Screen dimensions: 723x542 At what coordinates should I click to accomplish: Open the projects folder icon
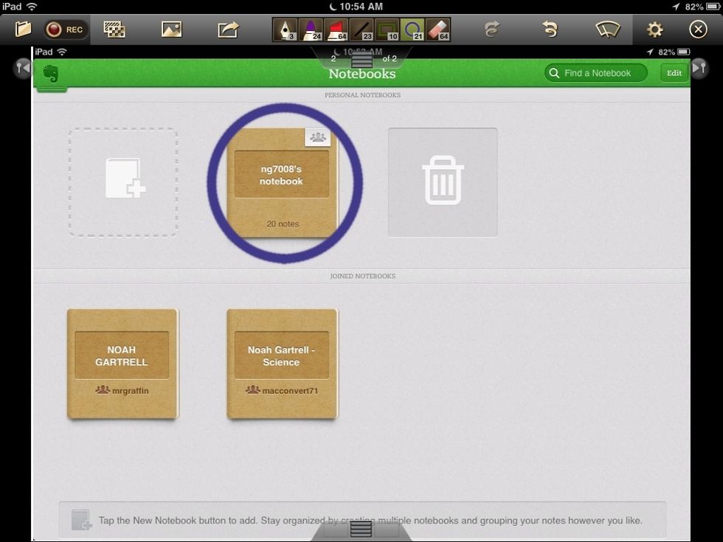(x=22, y=29)
